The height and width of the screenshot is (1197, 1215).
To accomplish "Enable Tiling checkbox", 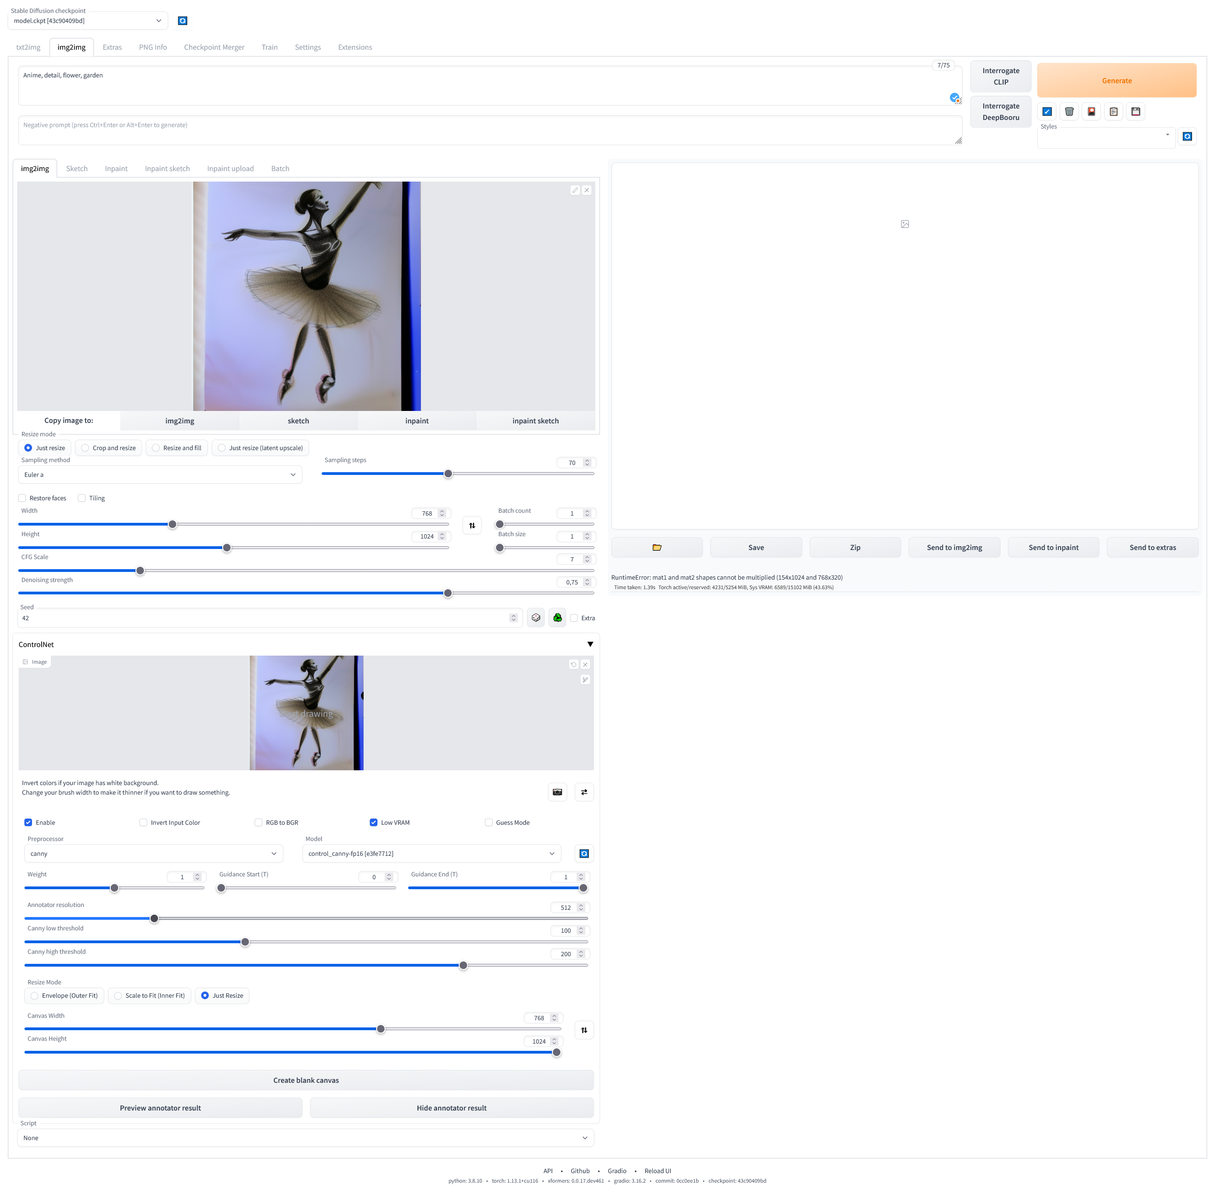I will [x=82, y=498].
